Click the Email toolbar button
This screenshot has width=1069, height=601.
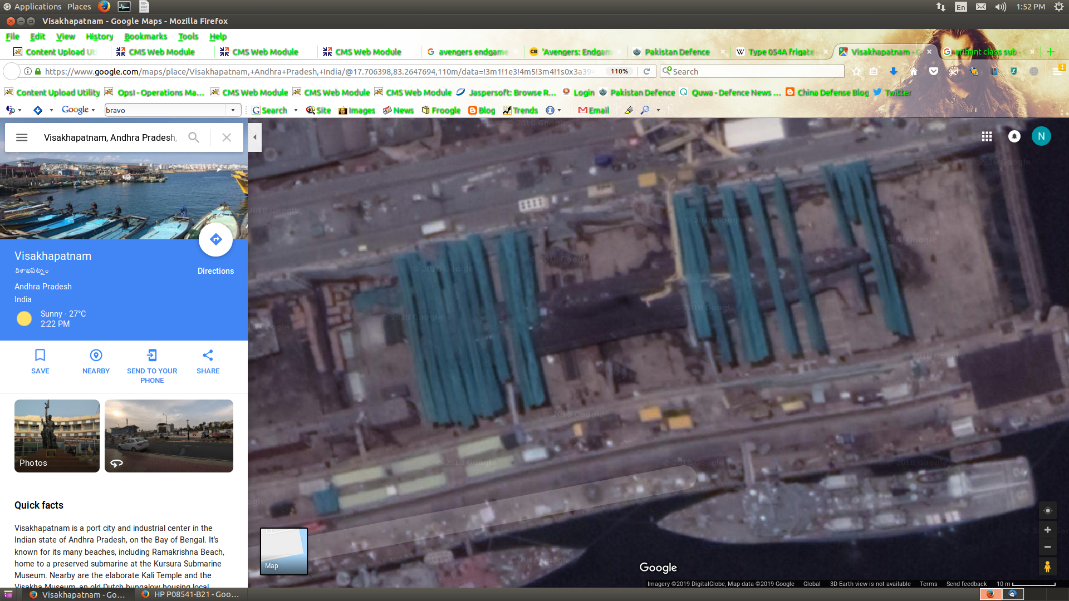pyautogui.click(x=594, y=110)
